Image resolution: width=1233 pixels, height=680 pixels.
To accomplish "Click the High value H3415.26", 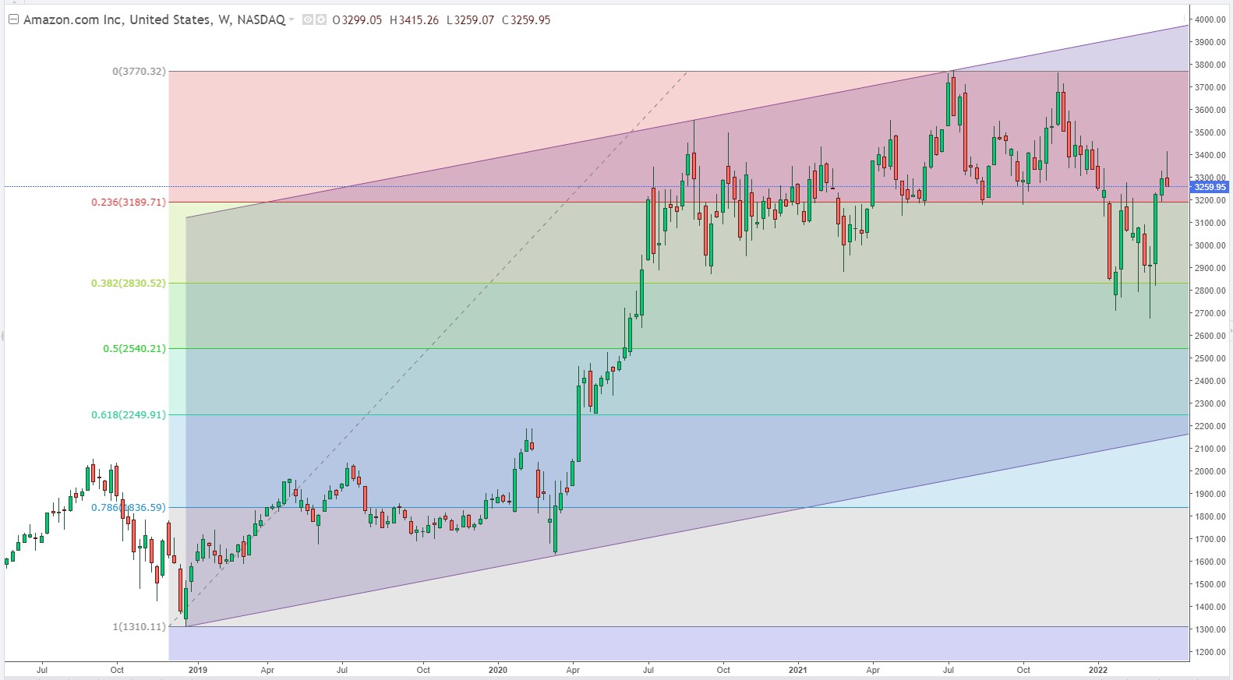I will 414,20.
